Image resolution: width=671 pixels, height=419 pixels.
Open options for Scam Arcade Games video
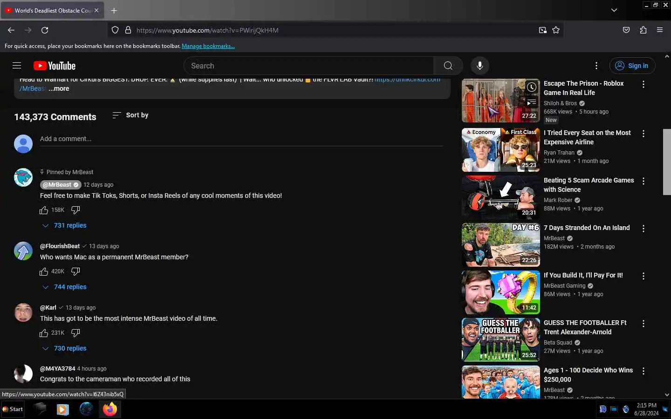coord(644,181)
